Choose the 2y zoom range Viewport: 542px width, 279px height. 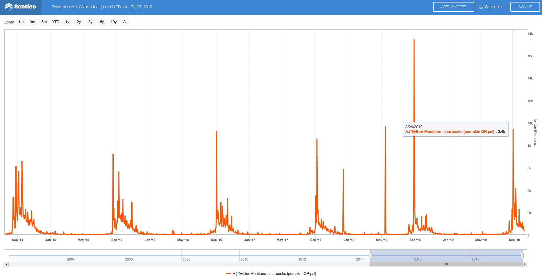[79, 22]
